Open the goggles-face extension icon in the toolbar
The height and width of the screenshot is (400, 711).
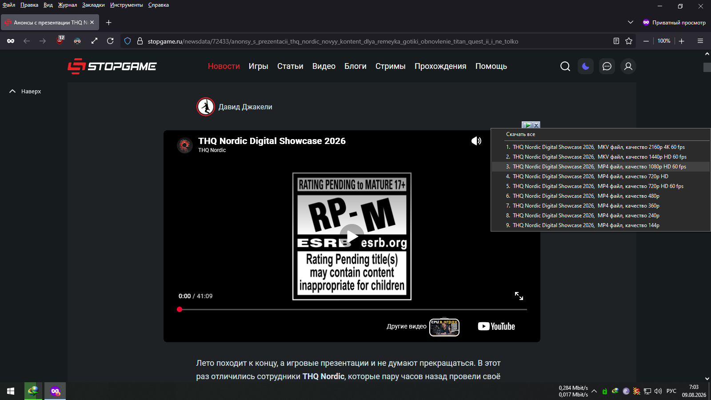click(77, 41)
